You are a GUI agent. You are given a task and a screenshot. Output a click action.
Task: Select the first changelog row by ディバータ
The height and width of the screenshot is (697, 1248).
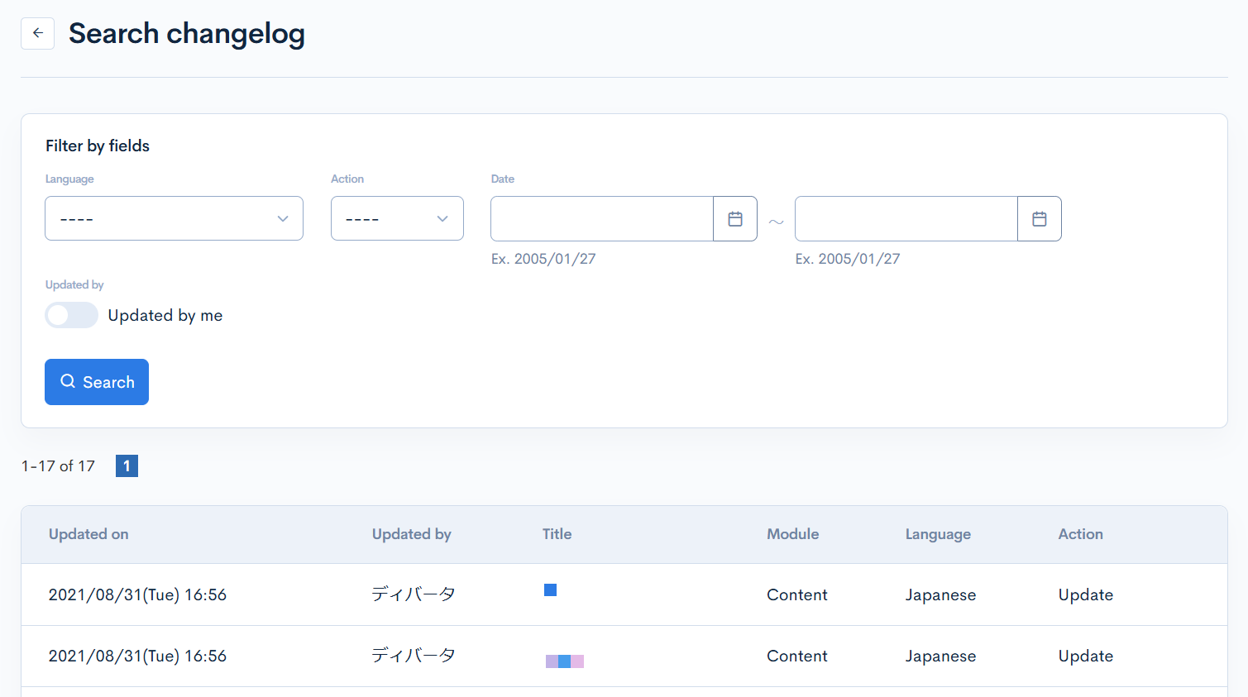click(414, 594)
